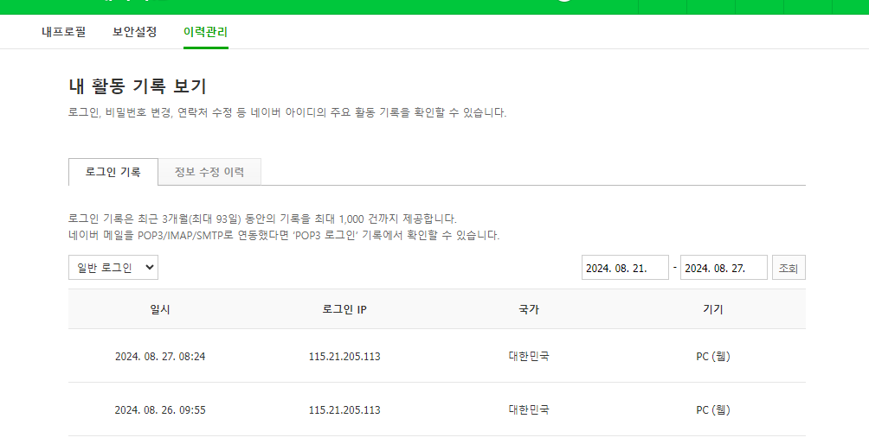The image size is (869, 444).
Task: Click PC (웹) in the 08. 27. row
Action: click(x=713, y=356)
